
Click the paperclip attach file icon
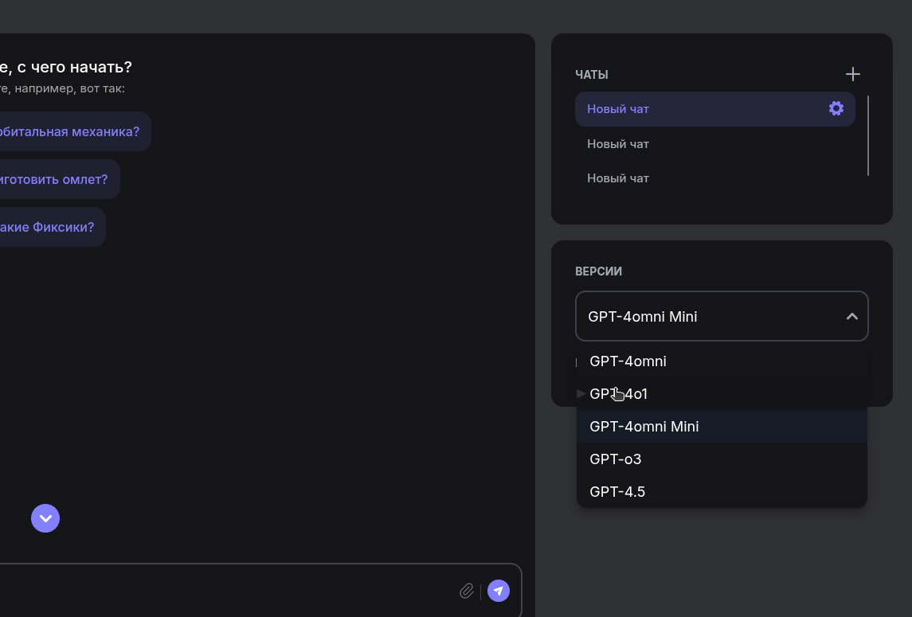click(x=467, y=591)
